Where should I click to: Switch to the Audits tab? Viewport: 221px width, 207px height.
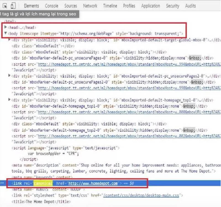(191, 6)
